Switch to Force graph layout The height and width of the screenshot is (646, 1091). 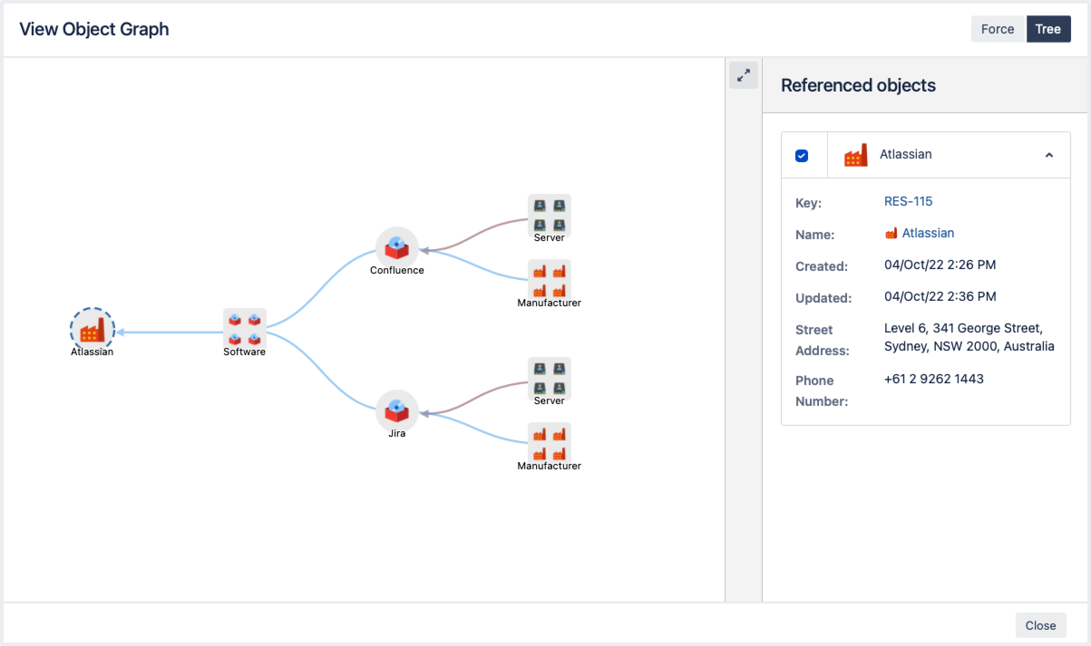click(998, 29)
